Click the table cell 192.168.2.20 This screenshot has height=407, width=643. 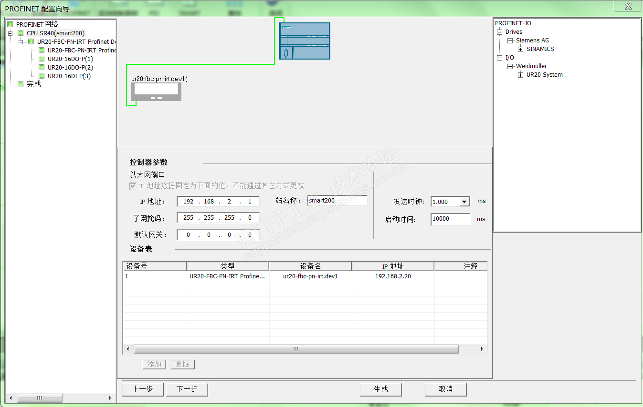coord(393,276)
